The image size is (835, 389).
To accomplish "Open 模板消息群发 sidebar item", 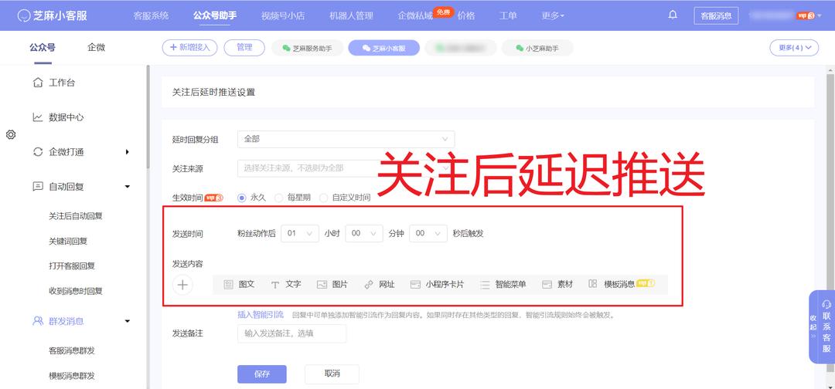I will pyautogui.click(x=72, y=376).
